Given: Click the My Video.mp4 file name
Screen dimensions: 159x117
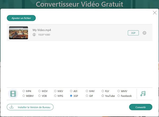Looking at the screenshot, I should click(x=42, y=30).
